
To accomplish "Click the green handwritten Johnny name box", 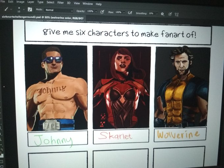I will tap(58, 139).
